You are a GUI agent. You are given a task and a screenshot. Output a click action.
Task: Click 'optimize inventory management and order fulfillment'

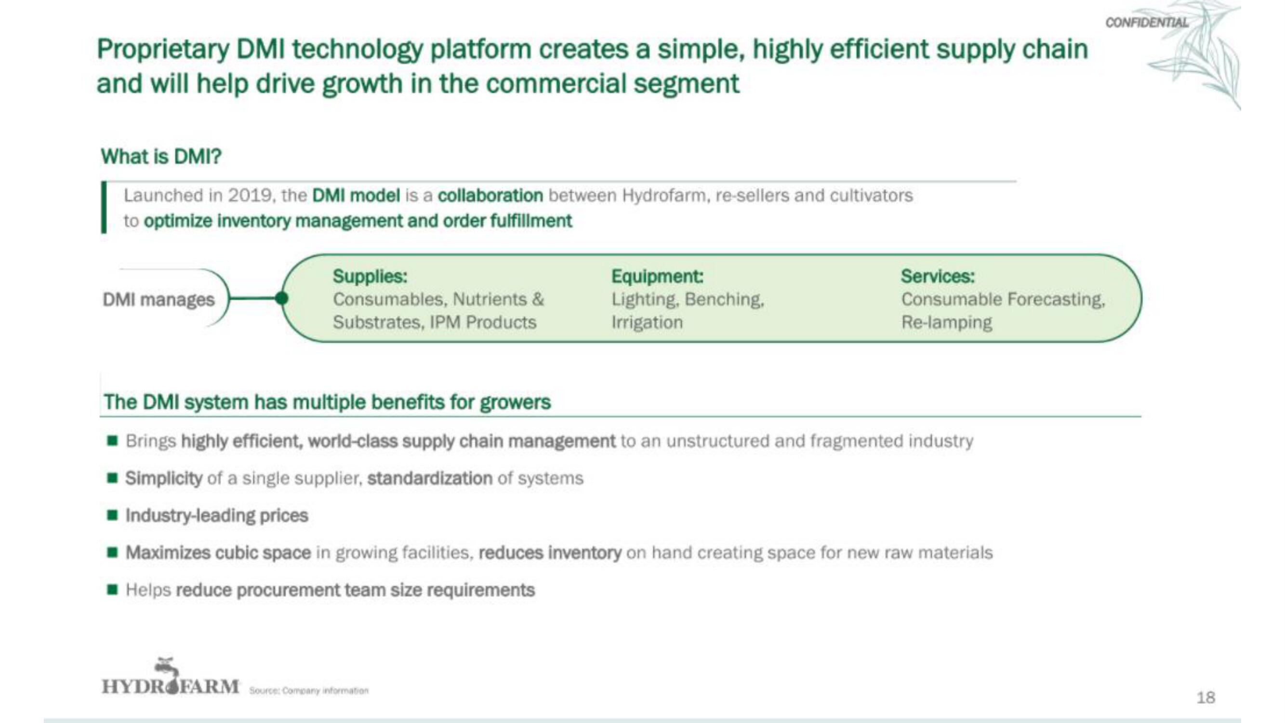tap(358, 221)
